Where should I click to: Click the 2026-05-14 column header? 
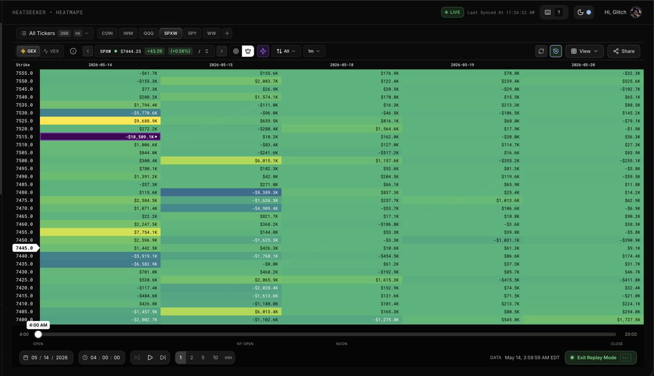(100, 65)
